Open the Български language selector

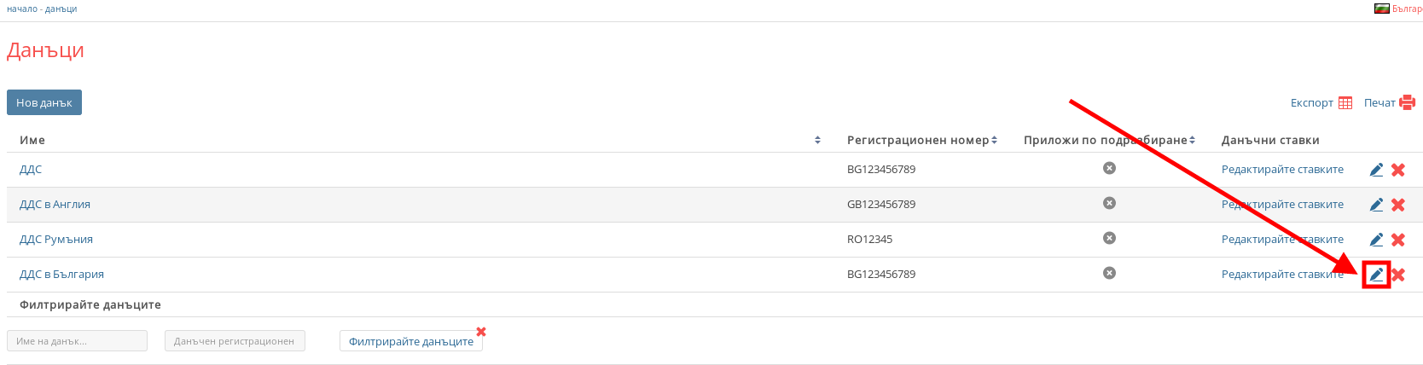point(1399,9)
